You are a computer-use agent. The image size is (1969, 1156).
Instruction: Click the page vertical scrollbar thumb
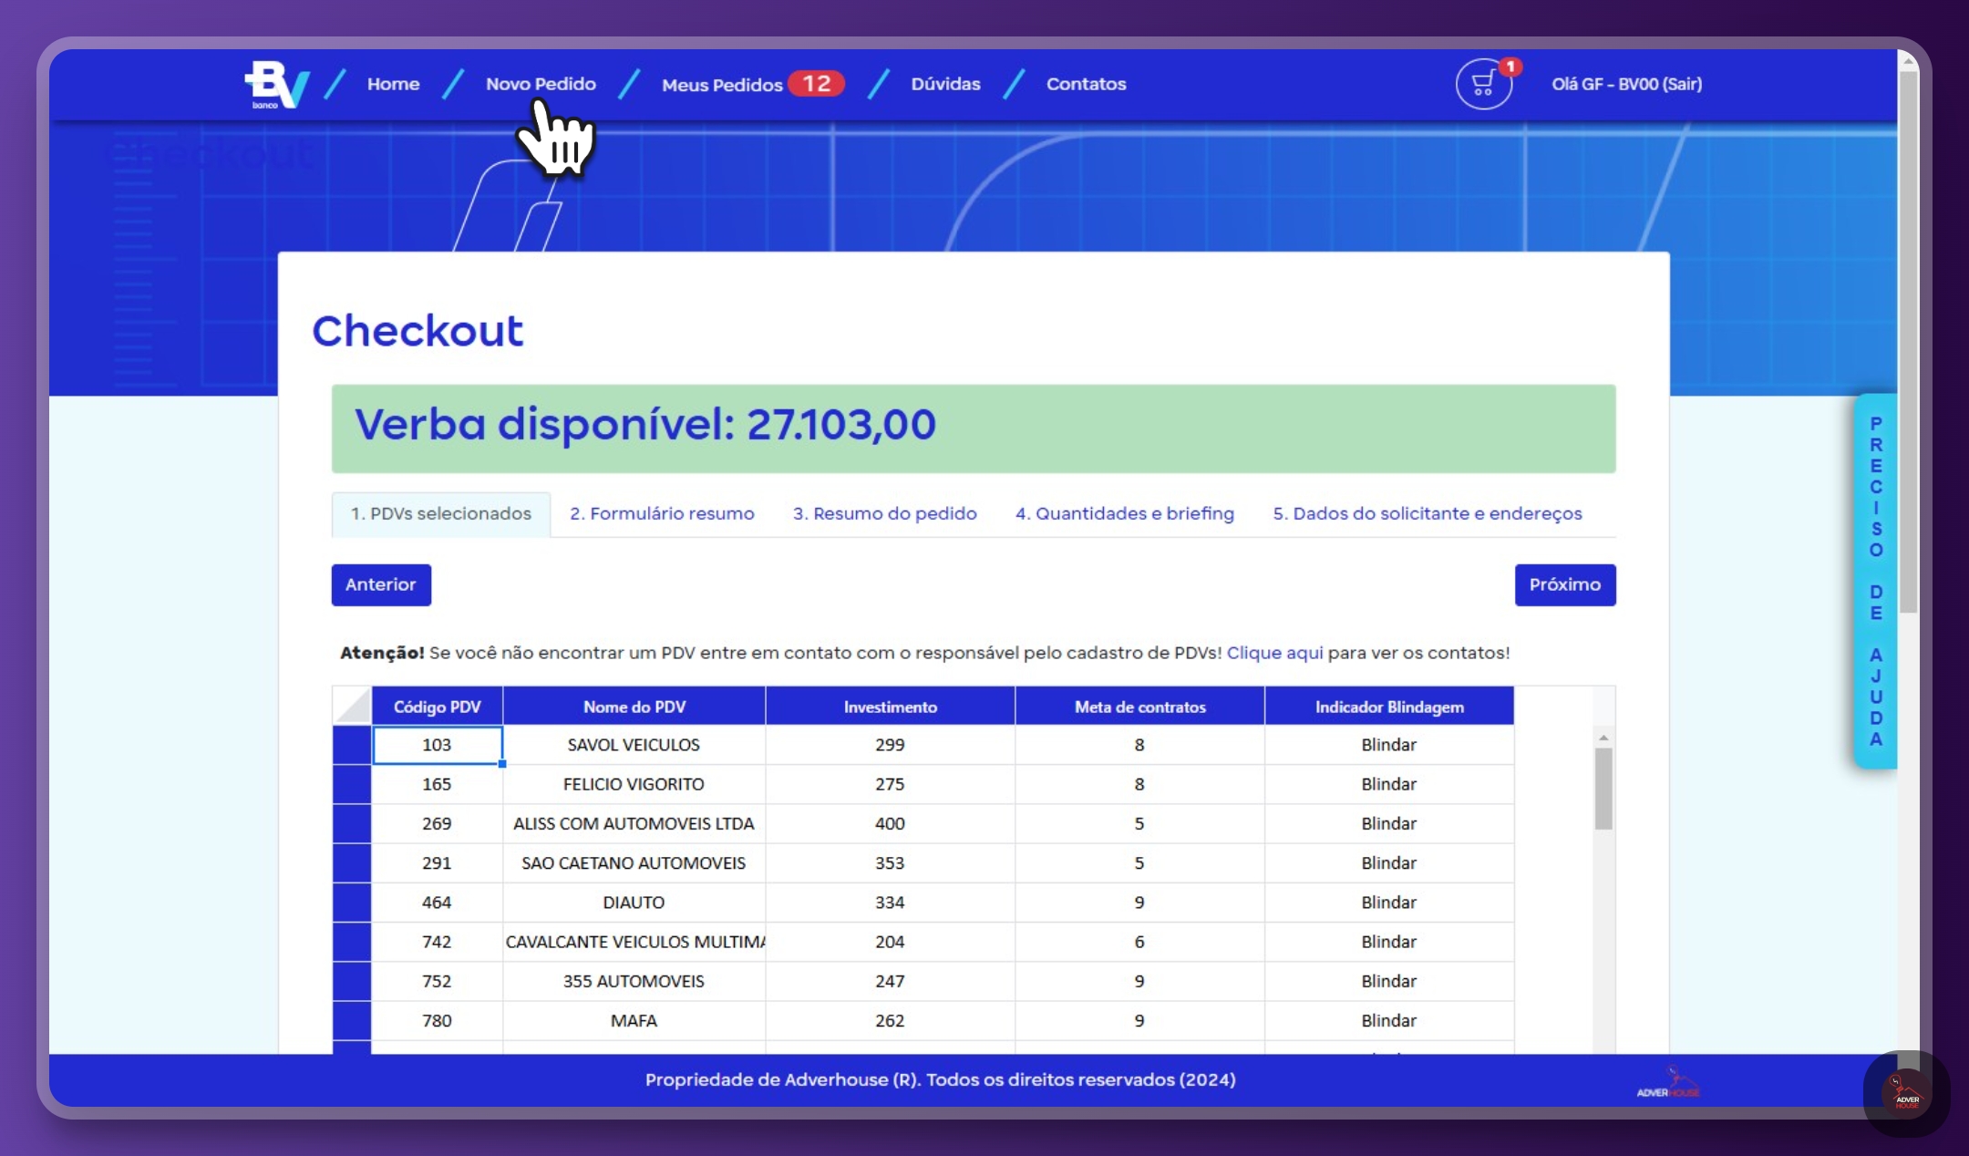tap(1908, 342)
